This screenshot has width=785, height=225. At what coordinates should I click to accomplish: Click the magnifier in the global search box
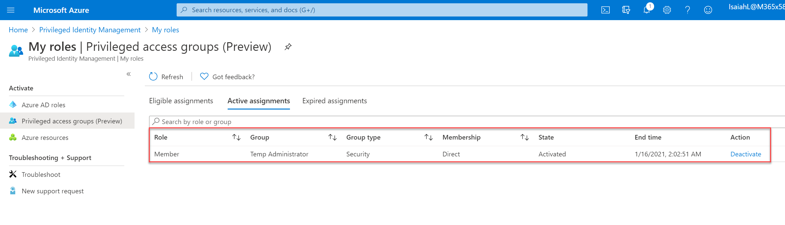point(184,10)
